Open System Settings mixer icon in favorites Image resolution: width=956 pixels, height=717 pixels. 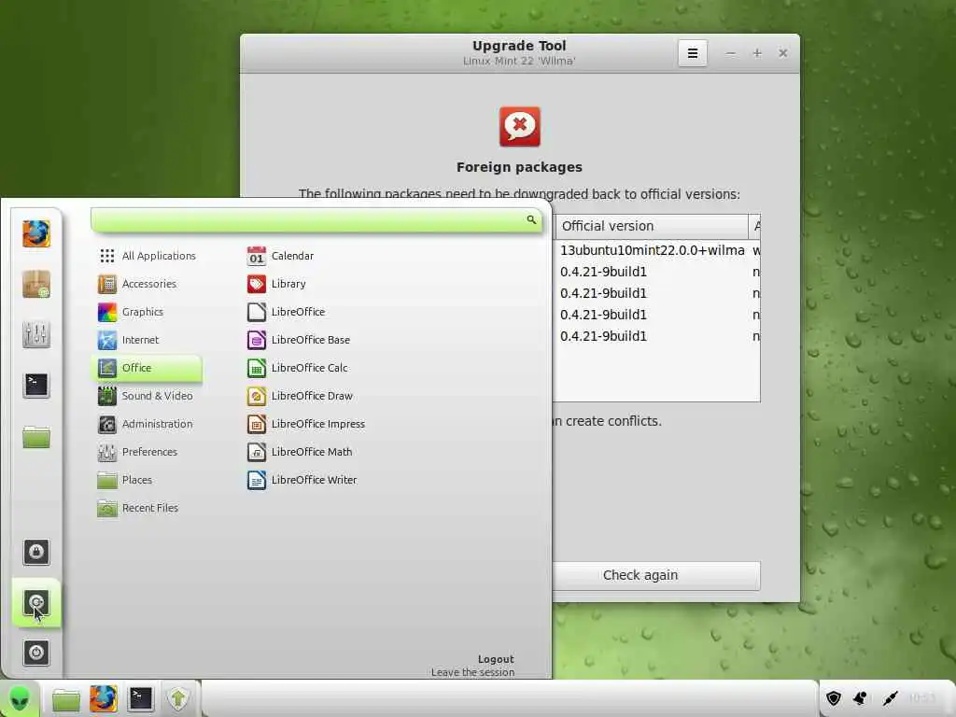tap(36, 335)
